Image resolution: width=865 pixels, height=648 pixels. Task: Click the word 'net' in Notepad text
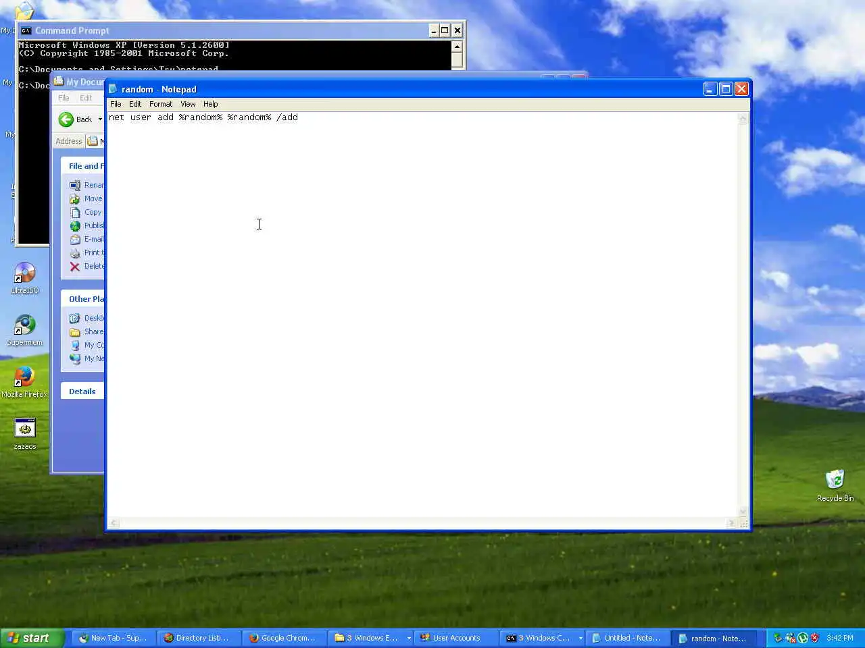click(116, 117)
